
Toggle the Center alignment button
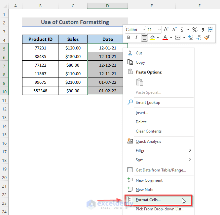tap(144, 38)
